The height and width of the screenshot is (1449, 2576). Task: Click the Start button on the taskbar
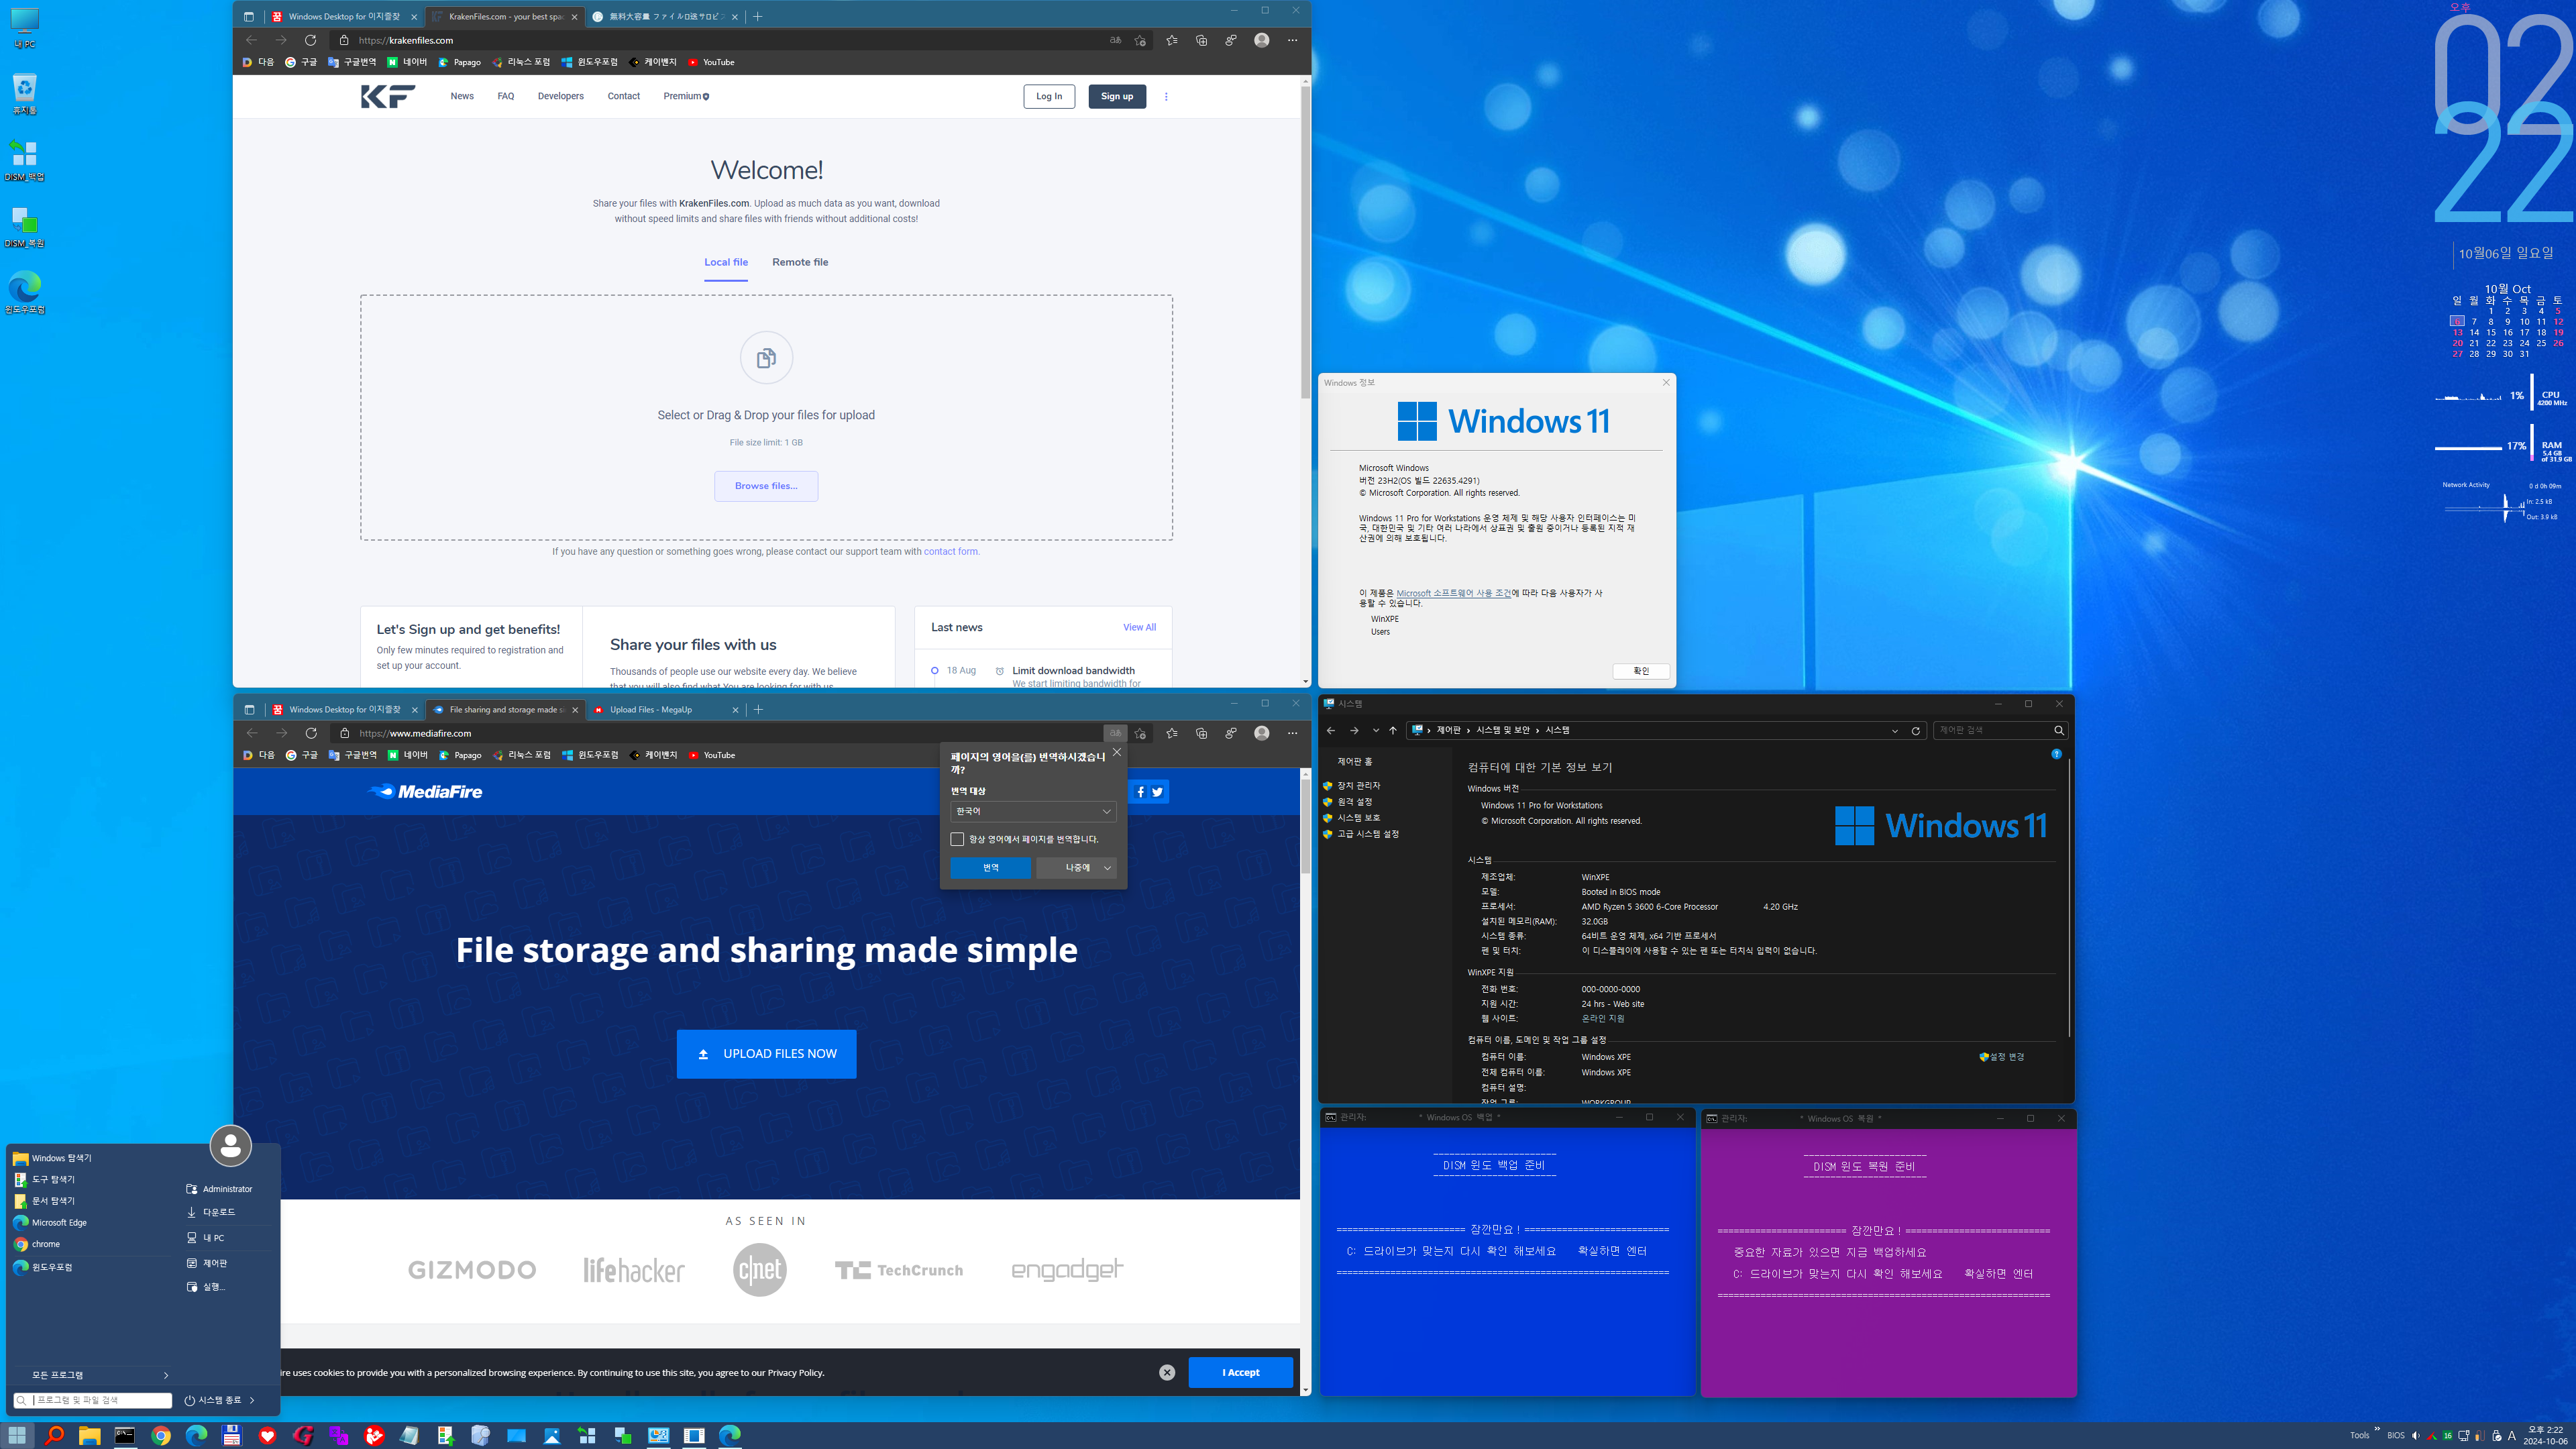18,1435
